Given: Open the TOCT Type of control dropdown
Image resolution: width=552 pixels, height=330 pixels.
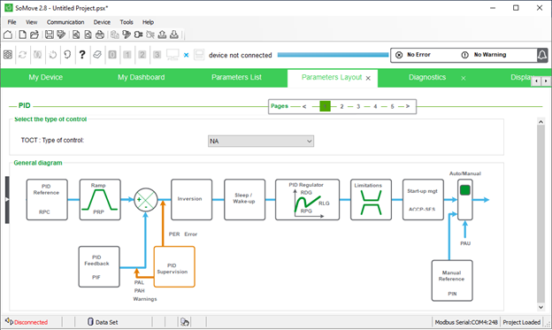Looking at the screenshot, I should point(261,142).
